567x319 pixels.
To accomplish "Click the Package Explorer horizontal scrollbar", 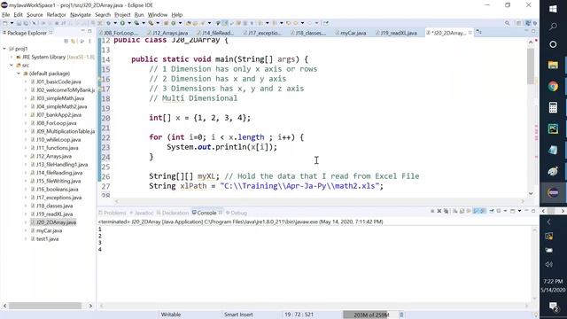I will 45,306.
